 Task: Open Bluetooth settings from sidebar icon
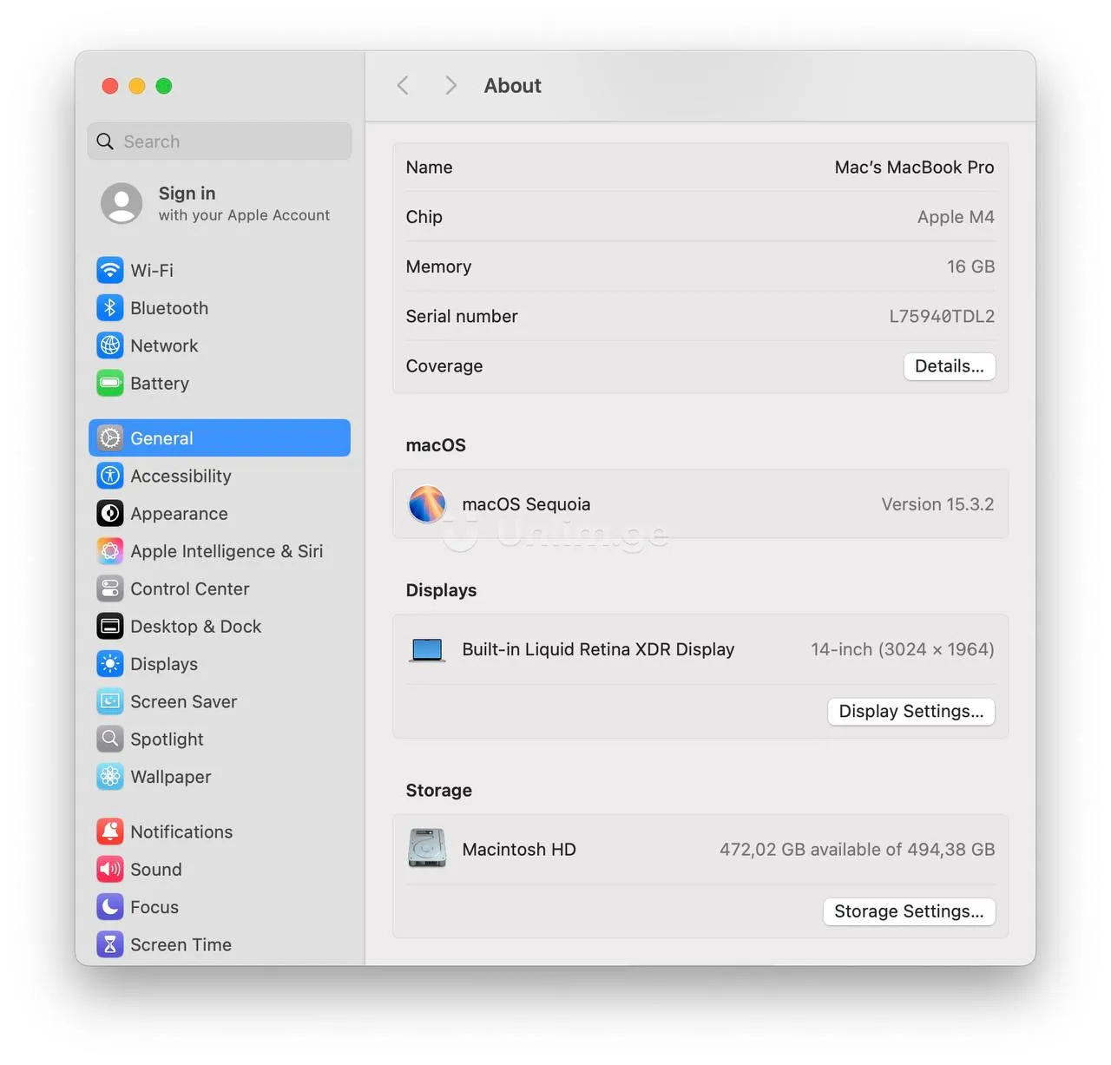(110, 308)
